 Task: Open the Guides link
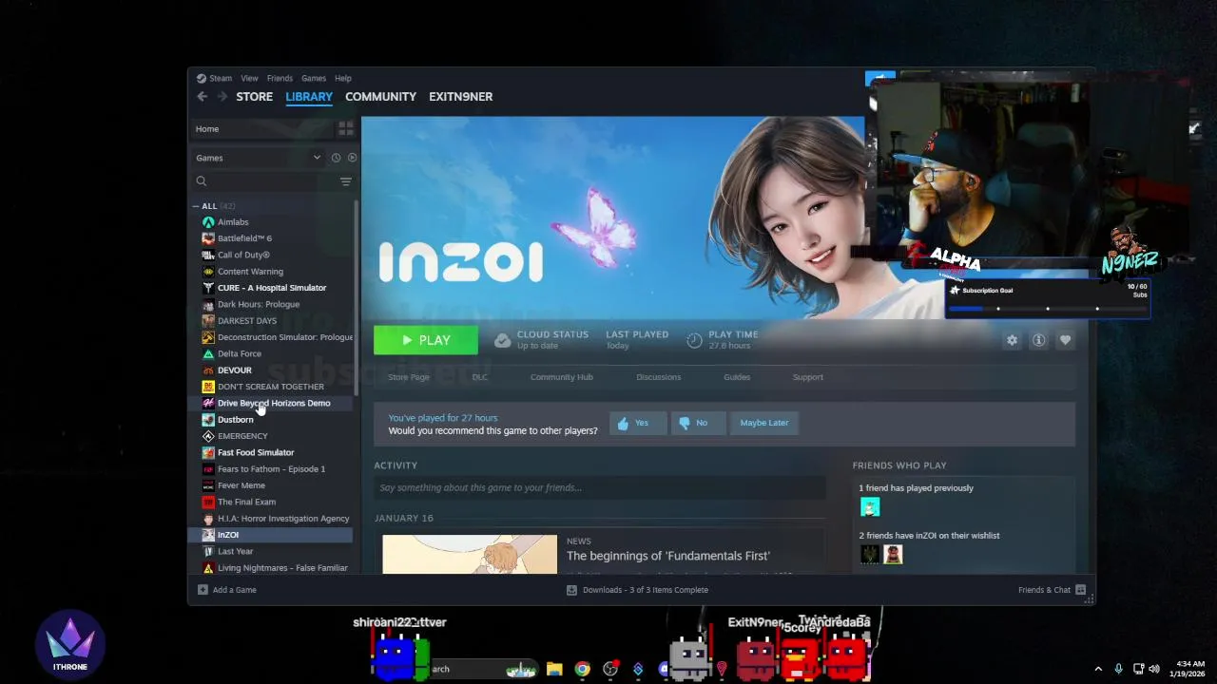tap(737, 377)
